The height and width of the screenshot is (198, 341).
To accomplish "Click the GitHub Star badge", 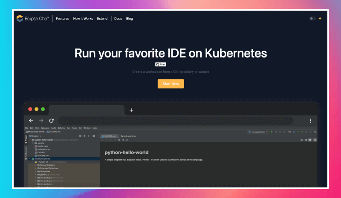I will (161, 64).
